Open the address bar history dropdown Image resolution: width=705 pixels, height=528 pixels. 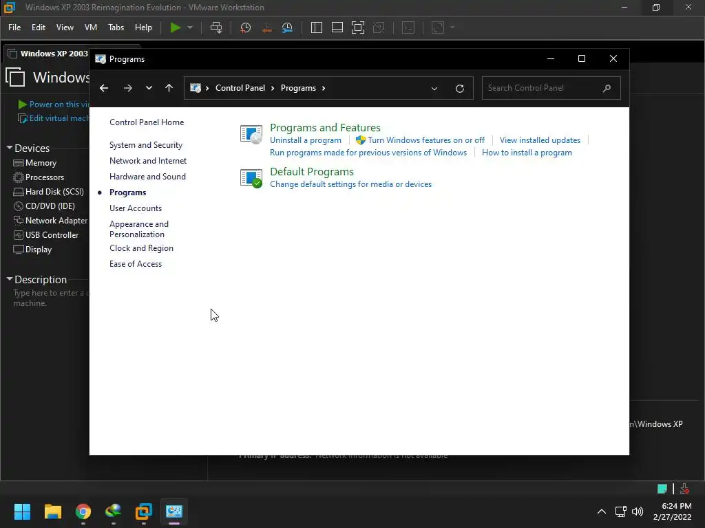point(434,89)
